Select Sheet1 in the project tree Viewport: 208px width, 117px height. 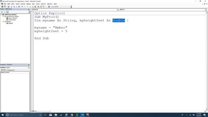13,18
